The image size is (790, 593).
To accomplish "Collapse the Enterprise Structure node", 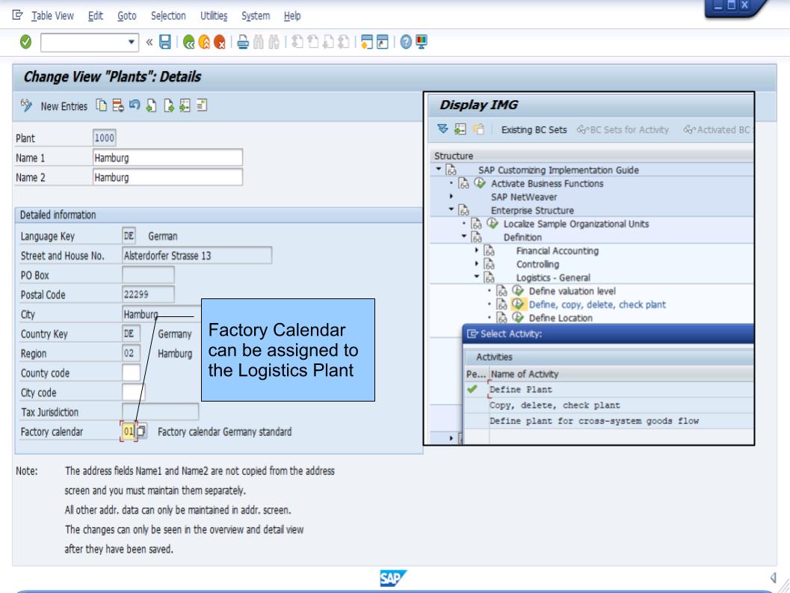I will pos(451,210).
